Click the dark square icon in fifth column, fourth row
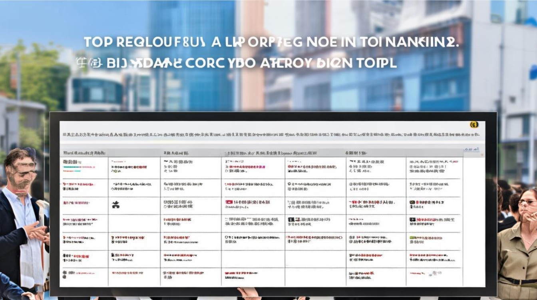 tap(291, 220)
